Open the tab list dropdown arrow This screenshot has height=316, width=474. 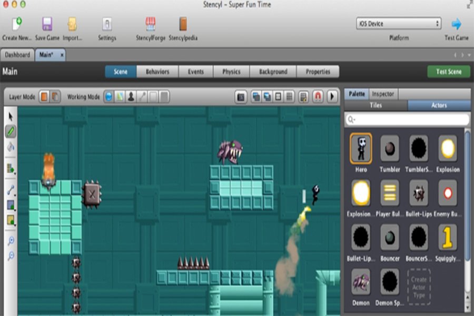tap(469, 55)
